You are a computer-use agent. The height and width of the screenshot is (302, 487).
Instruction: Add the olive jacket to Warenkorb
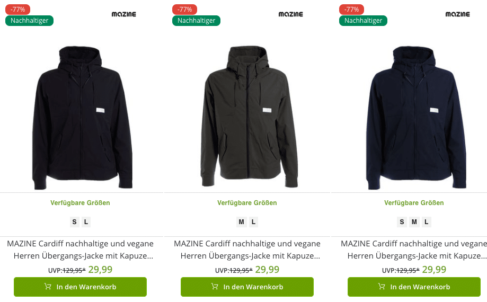coord(247,287)
